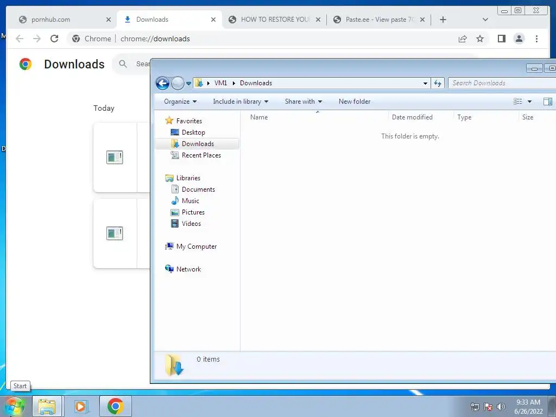The width and height of the screenshot is (556, 417).
Task: Close the pornhub.com tab
Action: [109, 20]
